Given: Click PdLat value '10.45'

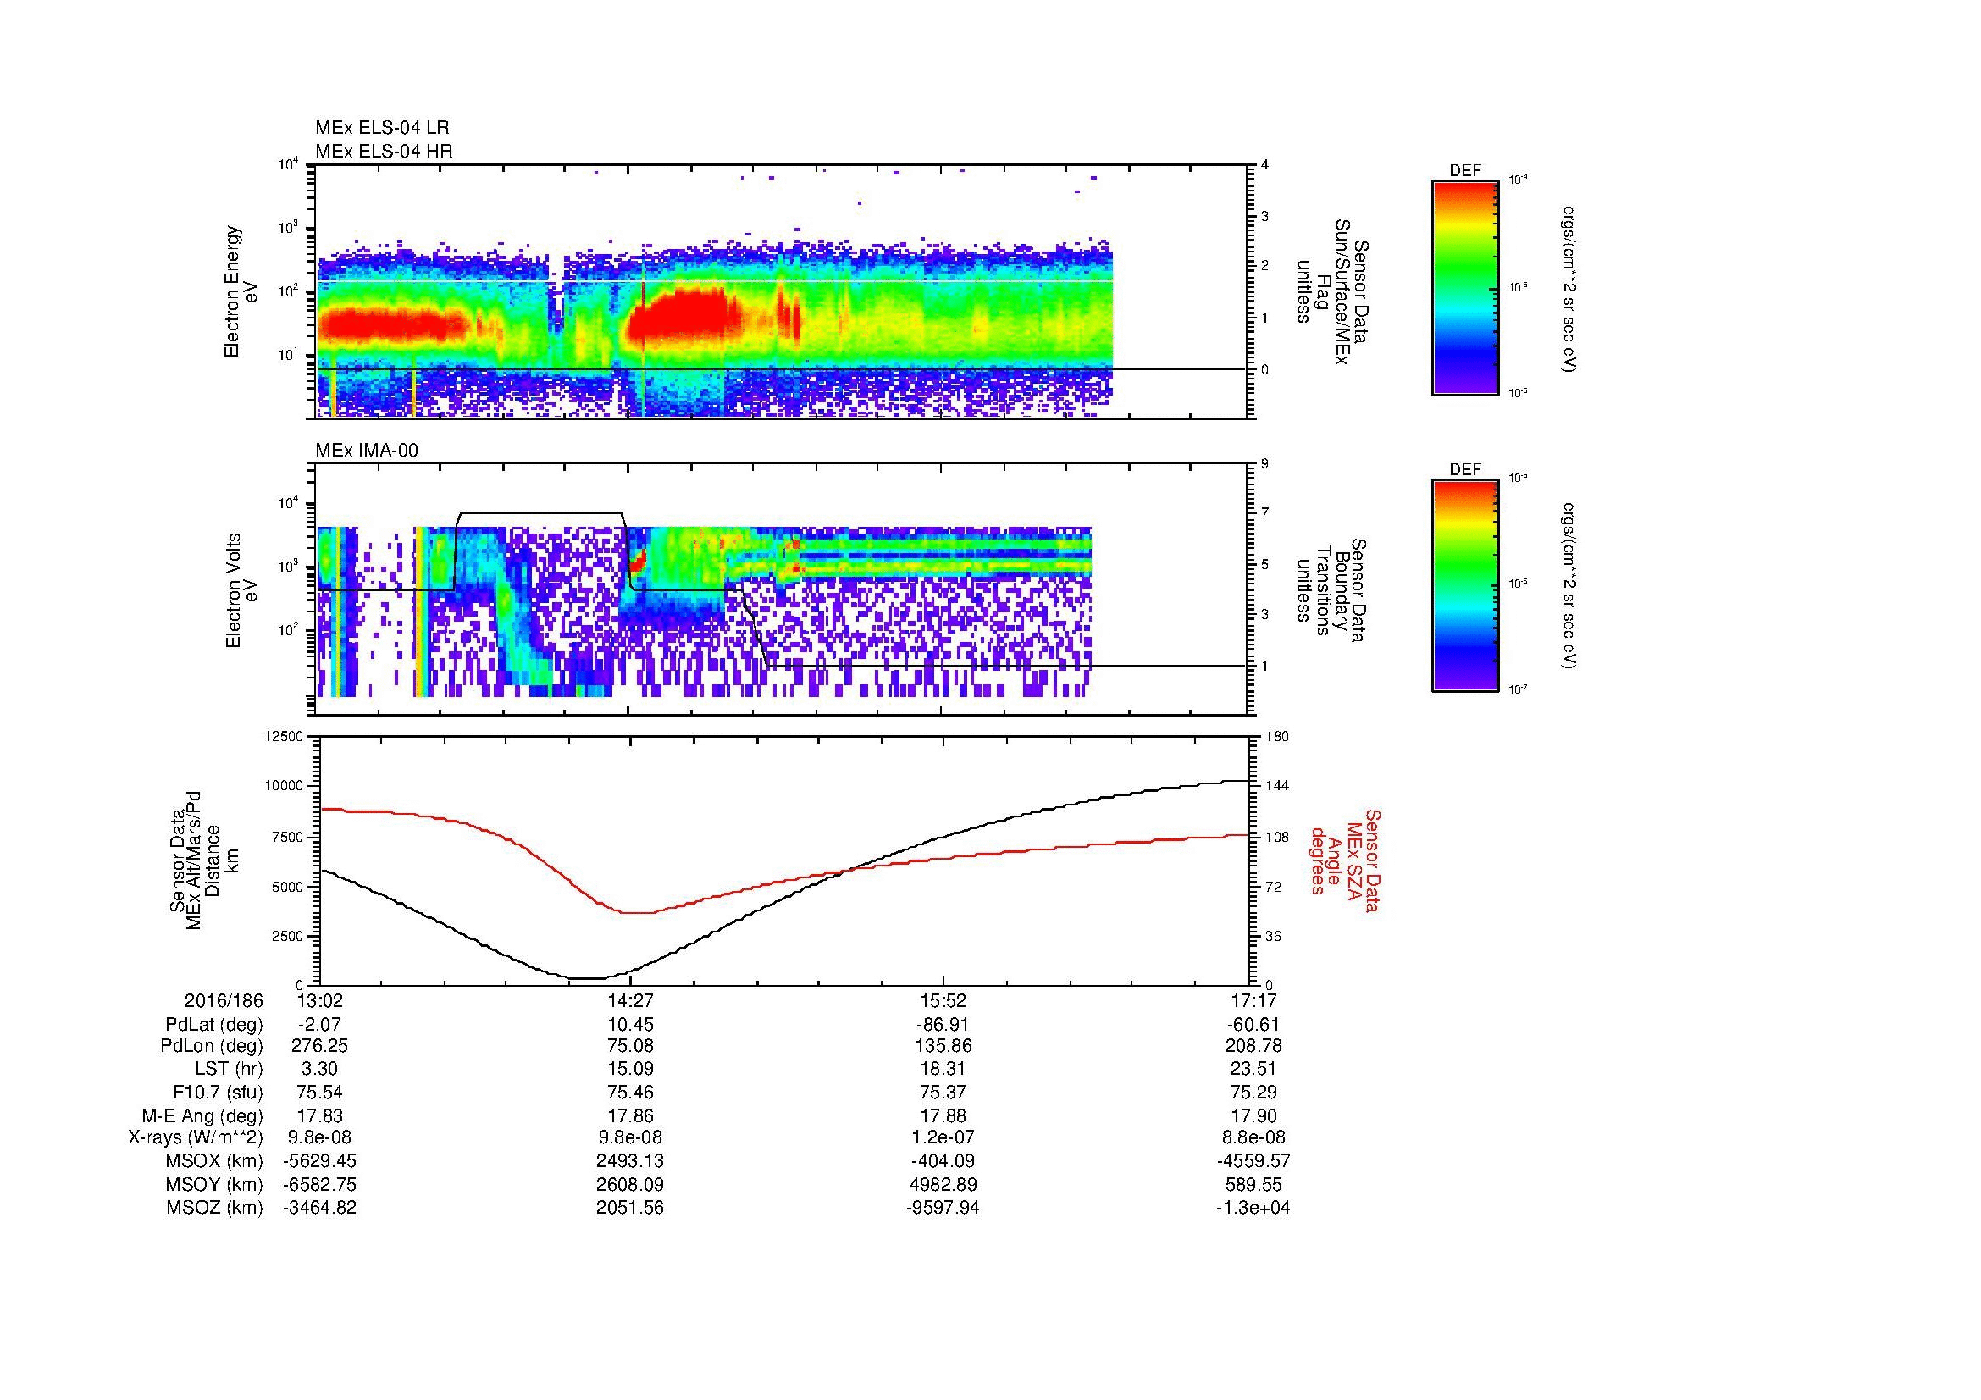Looking at the screenshot, I should tap(631, 1025).
